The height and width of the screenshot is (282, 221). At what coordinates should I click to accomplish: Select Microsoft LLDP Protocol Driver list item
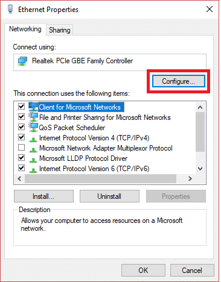(x=83, y=158)
